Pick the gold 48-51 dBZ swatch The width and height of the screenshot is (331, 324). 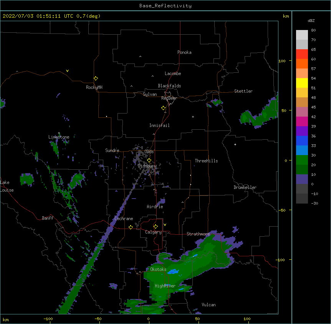click(302, 93)
